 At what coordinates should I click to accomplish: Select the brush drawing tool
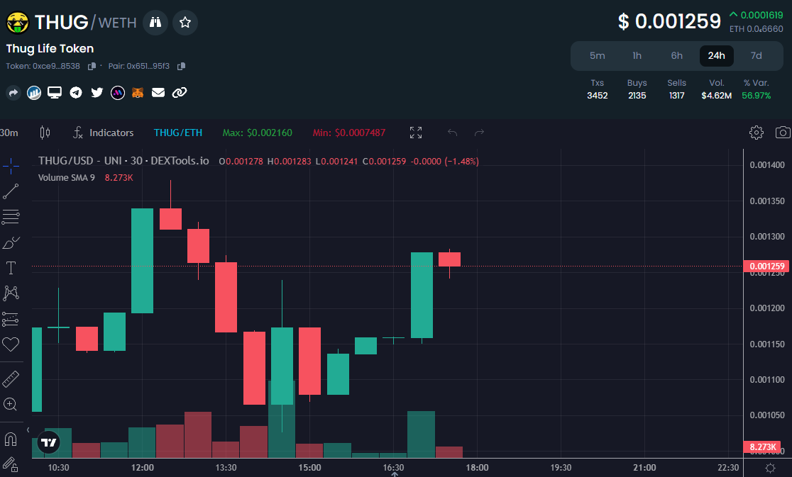(x=11, y=242)
